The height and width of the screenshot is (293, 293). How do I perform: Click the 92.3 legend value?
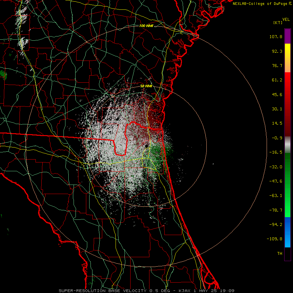[277, 51]
